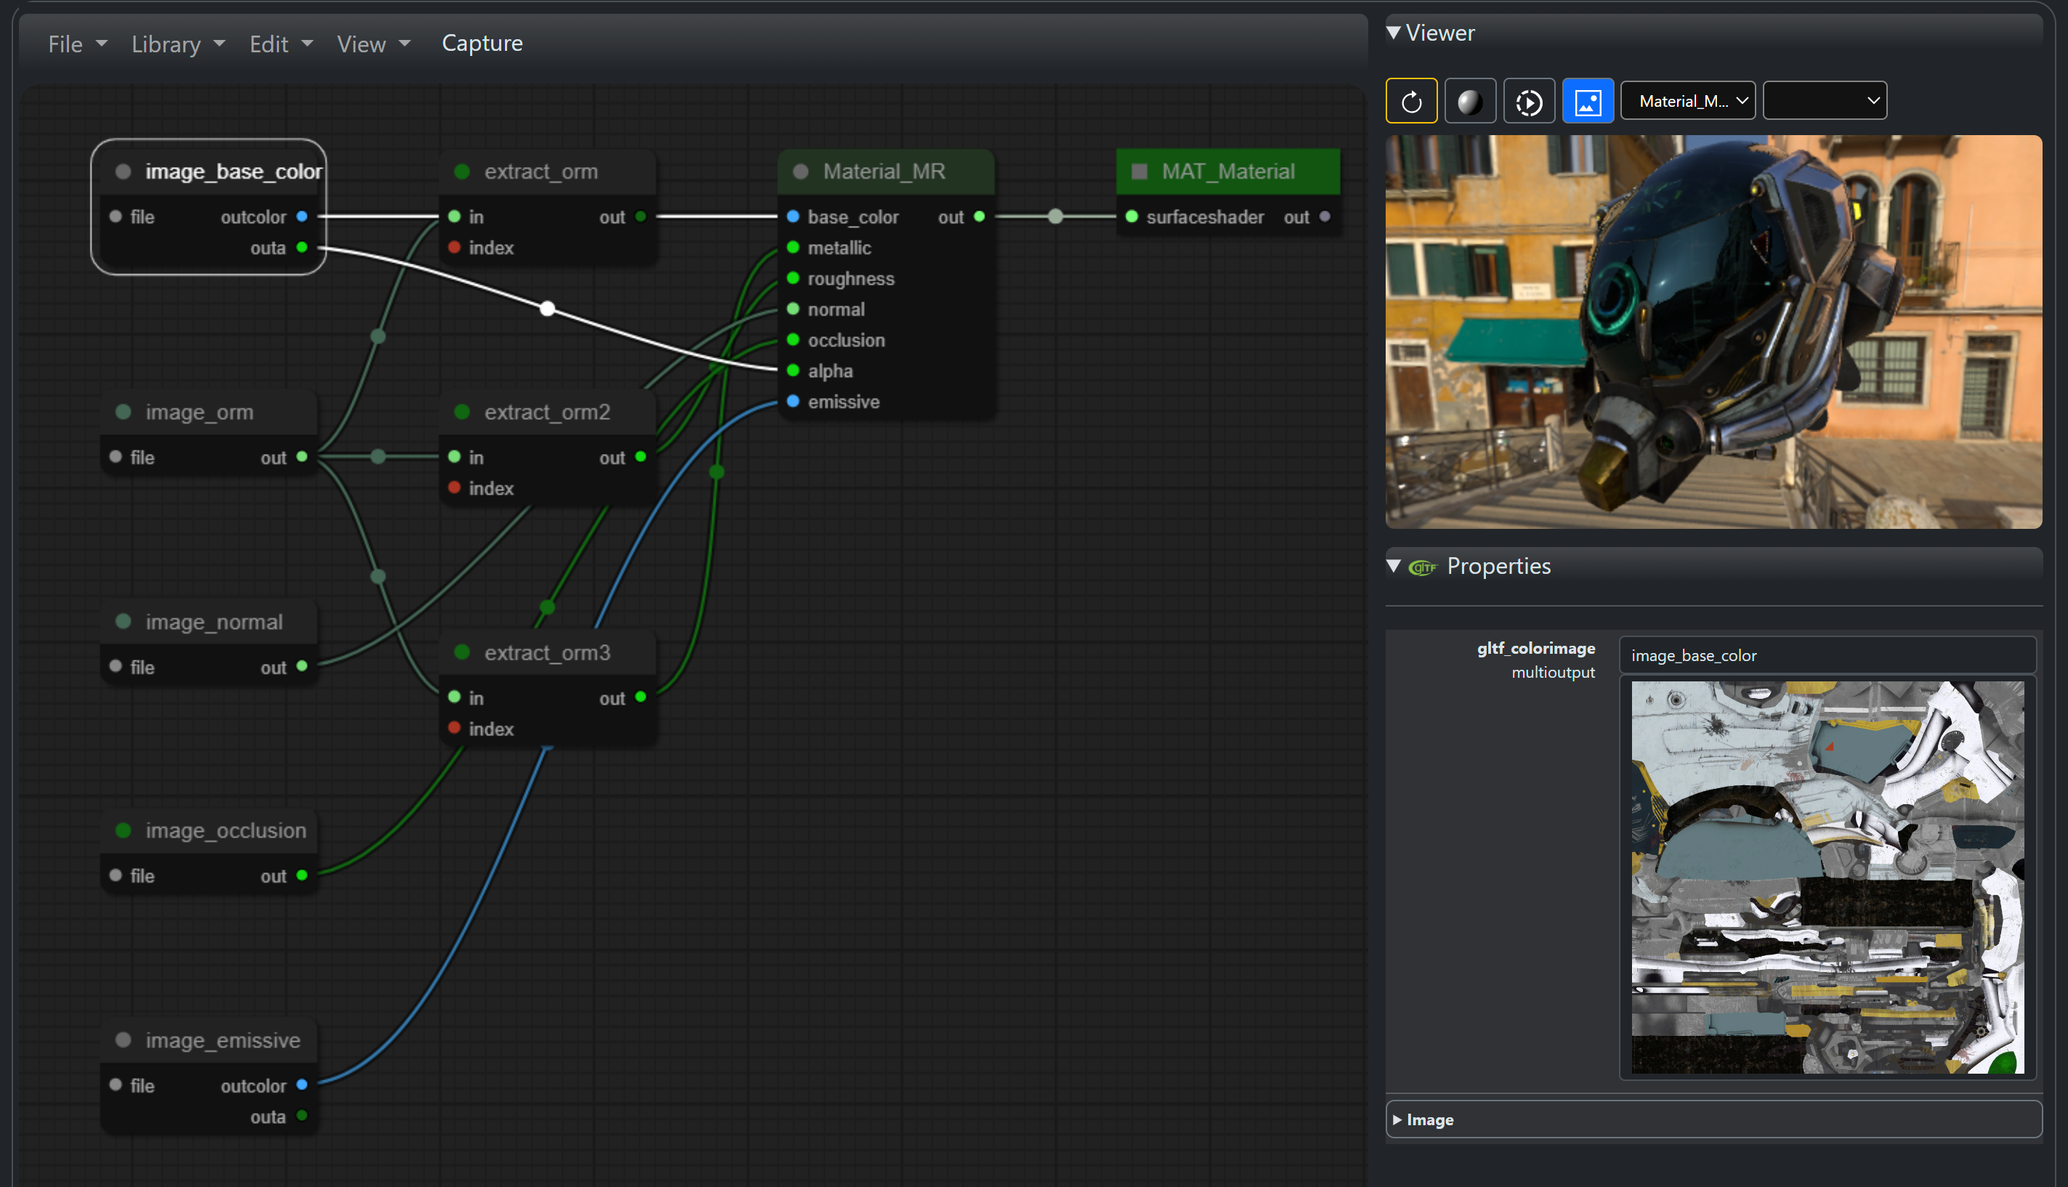Collapse the Viewer panel

click(x=1393, y=33)
